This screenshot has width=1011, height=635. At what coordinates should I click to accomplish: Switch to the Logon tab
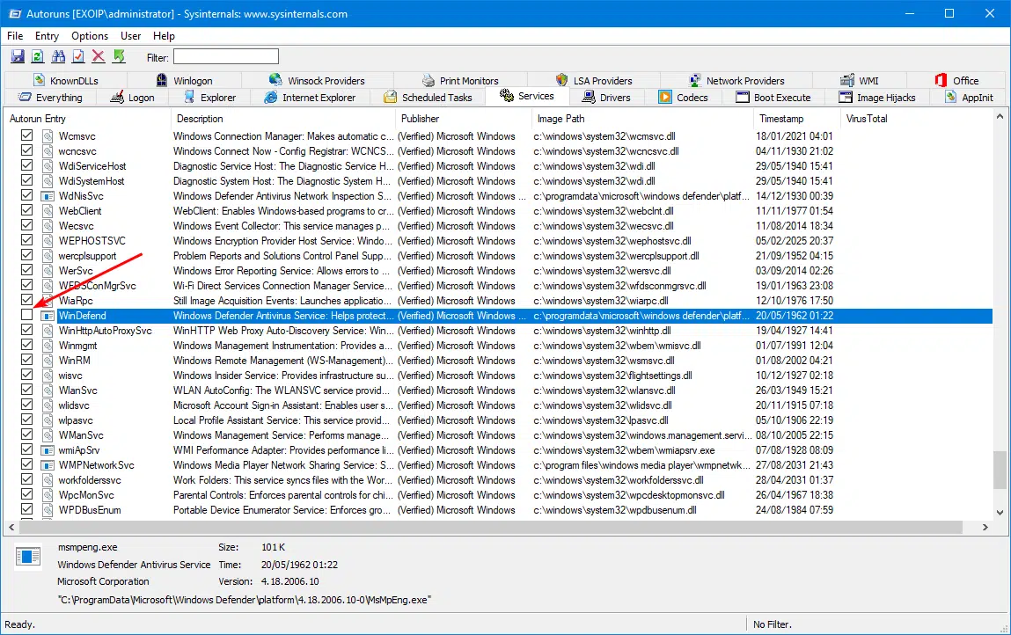(x=133, y=98)
